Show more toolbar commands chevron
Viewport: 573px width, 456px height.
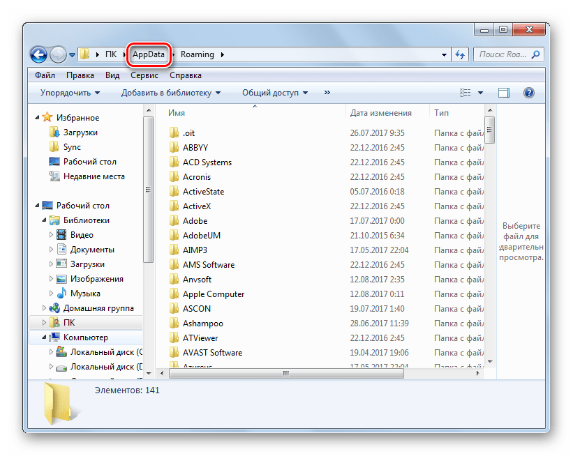point(327,93)
